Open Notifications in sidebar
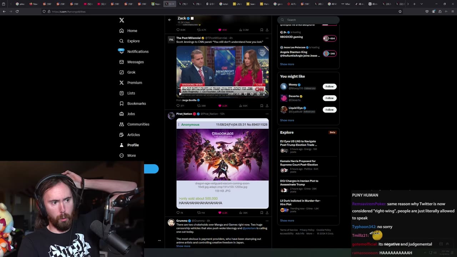 tap(134, 51)
